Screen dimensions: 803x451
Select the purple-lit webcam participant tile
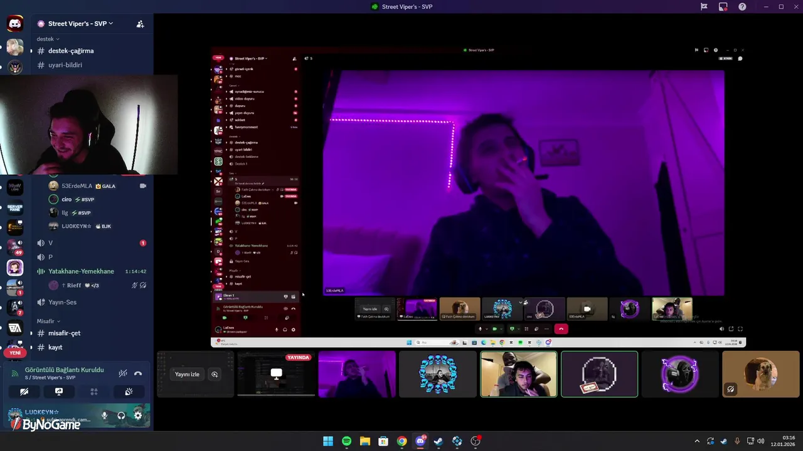click(357, 374)
